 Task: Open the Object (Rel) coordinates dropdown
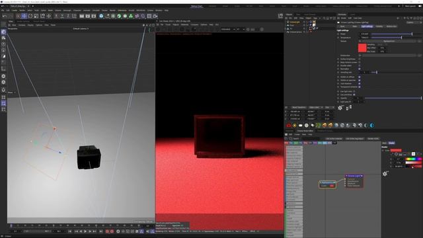315,107
